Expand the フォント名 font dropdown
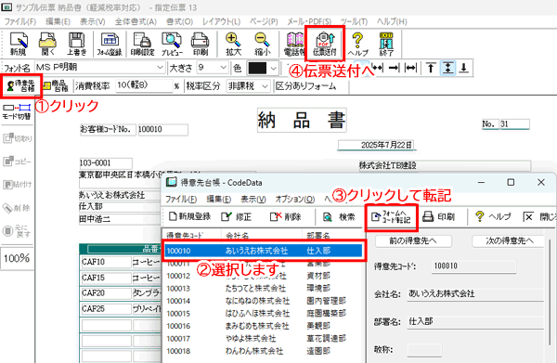 point(161,67)
